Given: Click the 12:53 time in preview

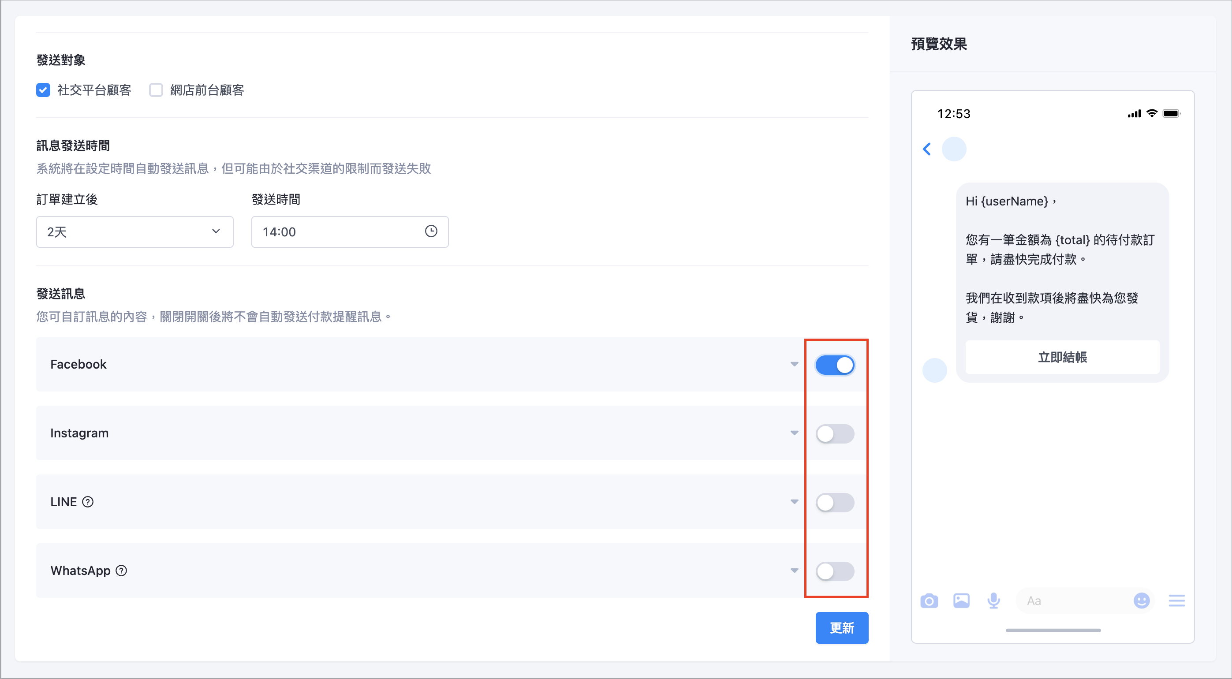Looking at the screenshot, I should pos(954,114).
